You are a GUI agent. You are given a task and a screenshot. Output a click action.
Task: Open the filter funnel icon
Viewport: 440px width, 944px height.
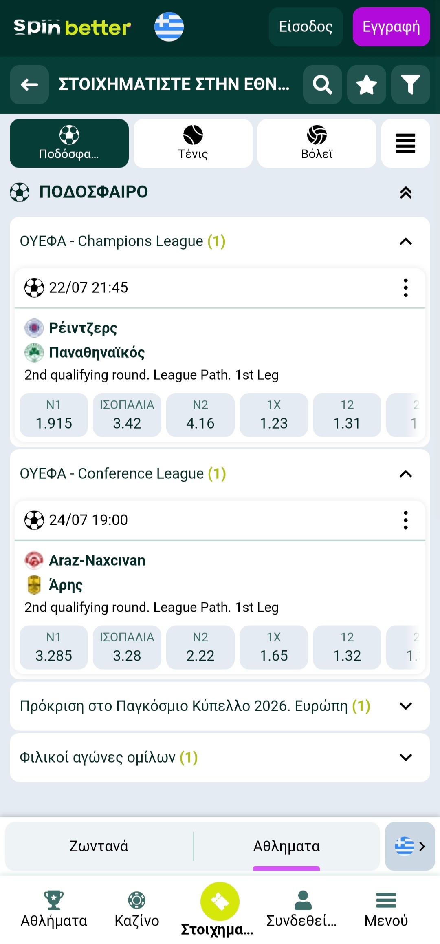410,85
